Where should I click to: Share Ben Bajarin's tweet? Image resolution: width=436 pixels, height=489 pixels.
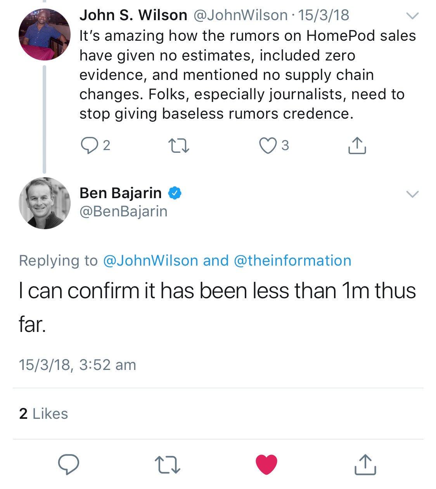point(365,464)
